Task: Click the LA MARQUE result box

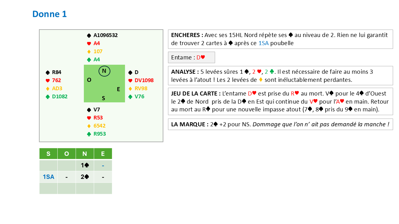Action: pyautogui.click(x=280, y=124)
